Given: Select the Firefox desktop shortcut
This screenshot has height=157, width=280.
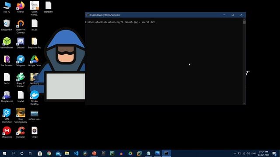Looking at the screenshot, I should [21, 7].
